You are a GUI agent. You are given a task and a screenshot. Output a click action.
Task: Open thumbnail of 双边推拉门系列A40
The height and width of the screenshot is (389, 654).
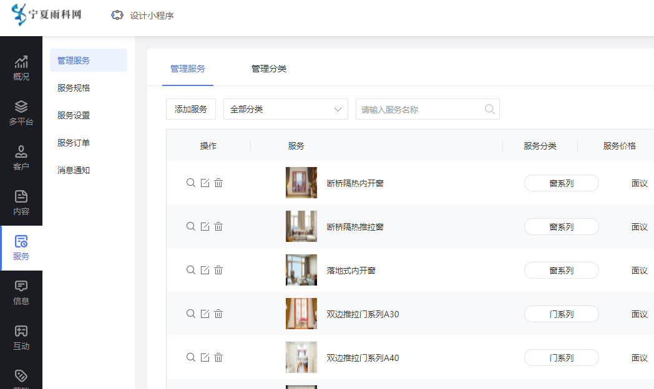coord(301,357)
